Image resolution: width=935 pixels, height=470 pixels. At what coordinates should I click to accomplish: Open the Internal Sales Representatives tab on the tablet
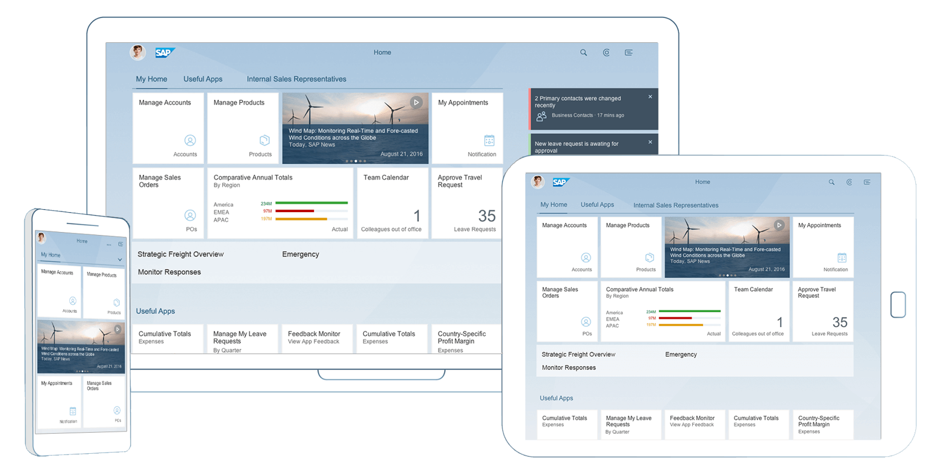click(676, 205)
